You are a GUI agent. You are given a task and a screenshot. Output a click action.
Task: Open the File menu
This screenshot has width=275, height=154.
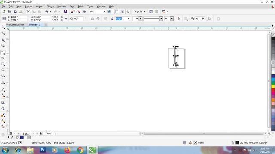[x=3, y=6]
